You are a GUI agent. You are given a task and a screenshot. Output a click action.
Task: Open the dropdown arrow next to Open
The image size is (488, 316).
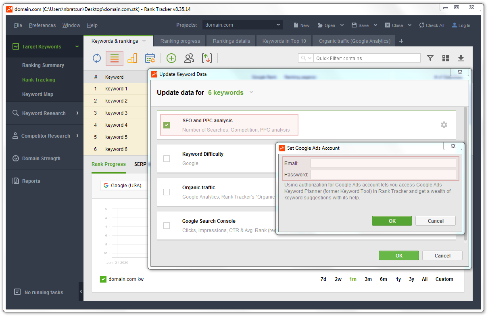(342, 25)
